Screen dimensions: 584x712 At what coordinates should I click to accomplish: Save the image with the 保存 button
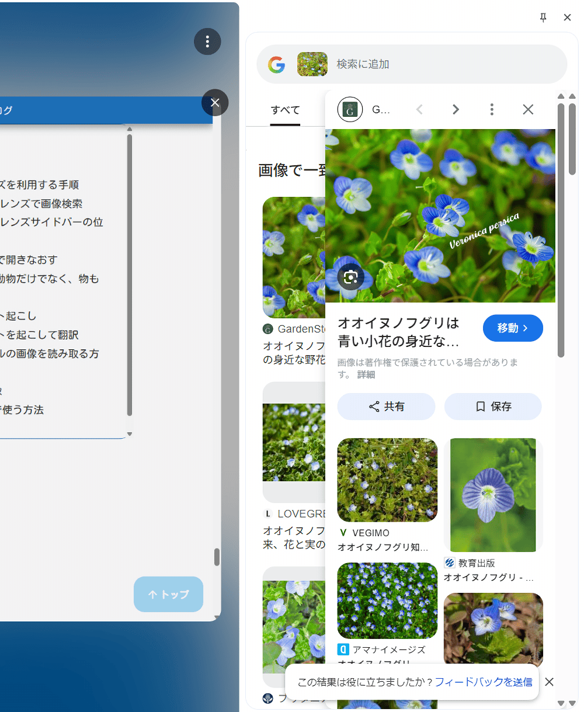pyautogui.click(x=493, y=407)
